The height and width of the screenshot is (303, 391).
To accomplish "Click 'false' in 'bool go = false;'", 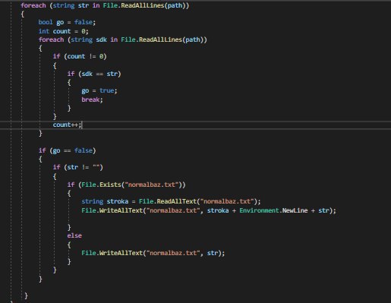I will pyautogui.click(x=84, y=22).
